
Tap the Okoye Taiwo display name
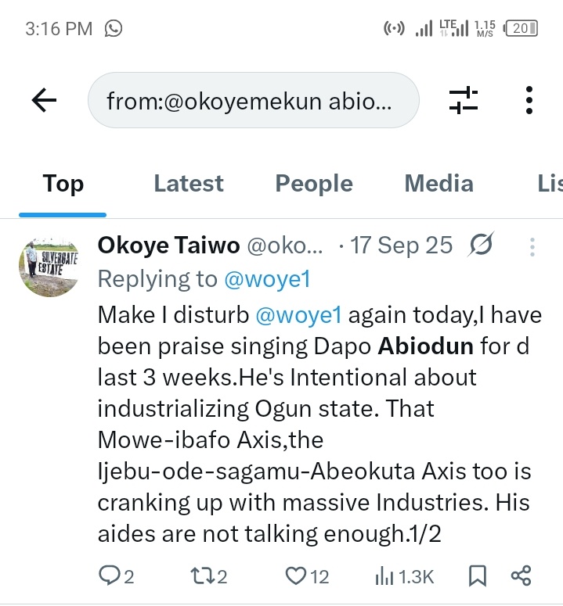(x=168, y=246)
